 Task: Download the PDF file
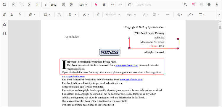pos(217,4)
